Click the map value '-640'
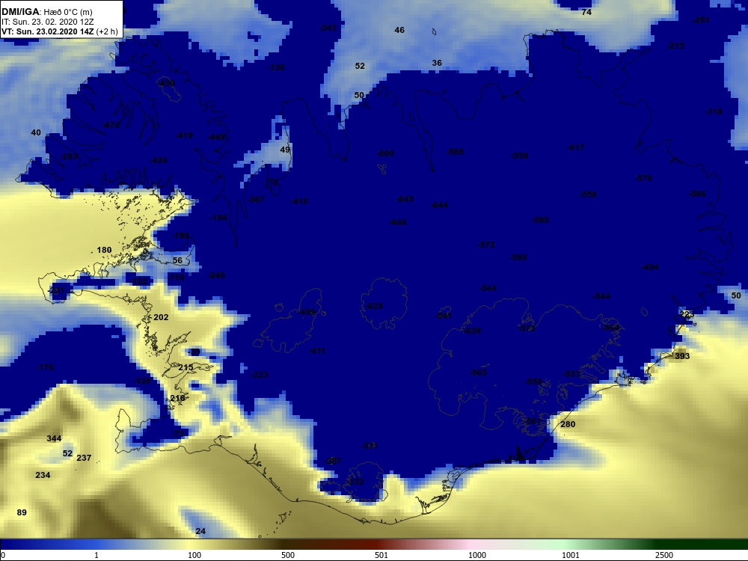Screen dimensions: 748x561 398,222
